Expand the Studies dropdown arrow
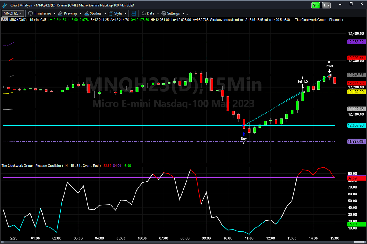This screenshot has width=367, height=244. (x=105, y=14)
